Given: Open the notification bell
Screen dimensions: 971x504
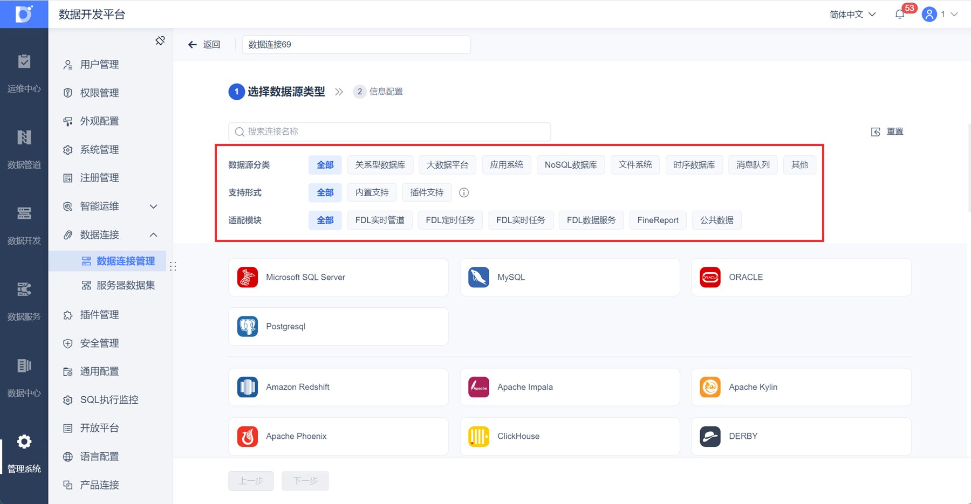Looking at the screenshot, I should [899, 15].
